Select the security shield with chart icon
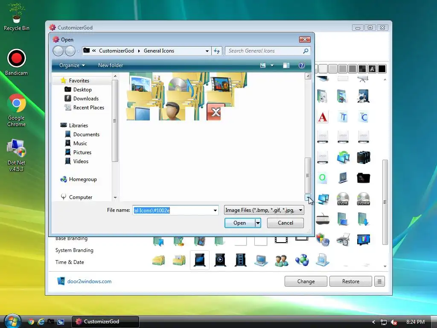437x328 pixels. tap(323, 239)
